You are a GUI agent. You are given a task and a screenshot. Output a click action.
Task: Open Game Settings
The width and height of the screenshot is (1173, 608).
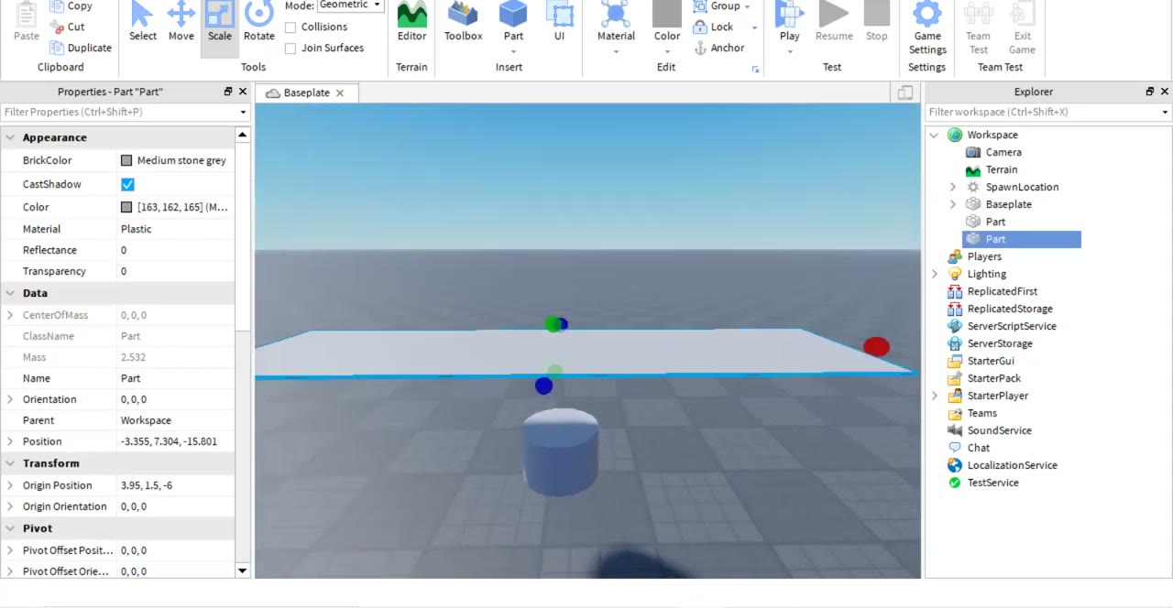pyautogui.click(x=927, y=27)
